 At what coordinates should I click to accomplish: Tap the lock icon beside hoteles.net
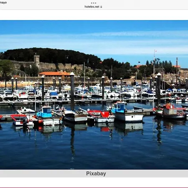click(x=101, y=7)
